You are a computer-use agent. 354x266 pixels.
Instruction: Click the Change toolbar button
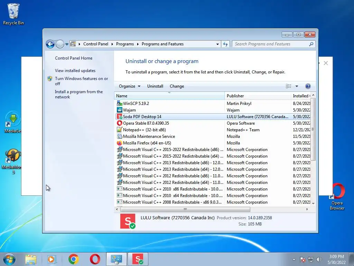[x=177, y=86]
